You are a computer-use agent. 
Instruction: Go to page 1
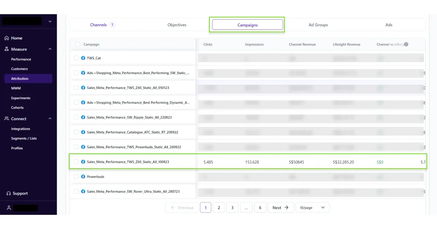tap(205, 208)
